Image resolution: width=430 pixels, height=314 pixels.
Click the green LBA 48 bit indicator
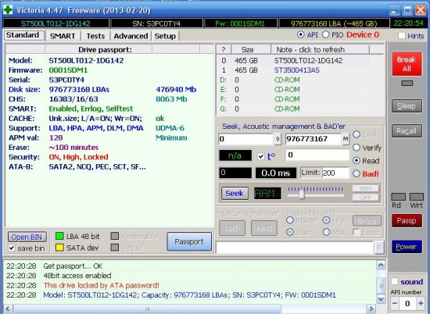[59, 236]
